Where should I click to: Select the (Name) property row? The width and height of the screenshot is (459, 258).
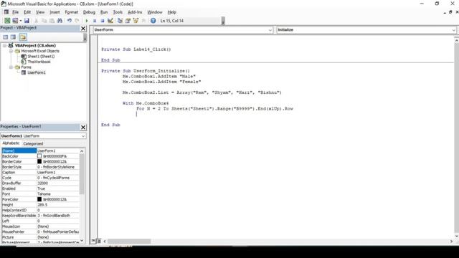point(40,150)
